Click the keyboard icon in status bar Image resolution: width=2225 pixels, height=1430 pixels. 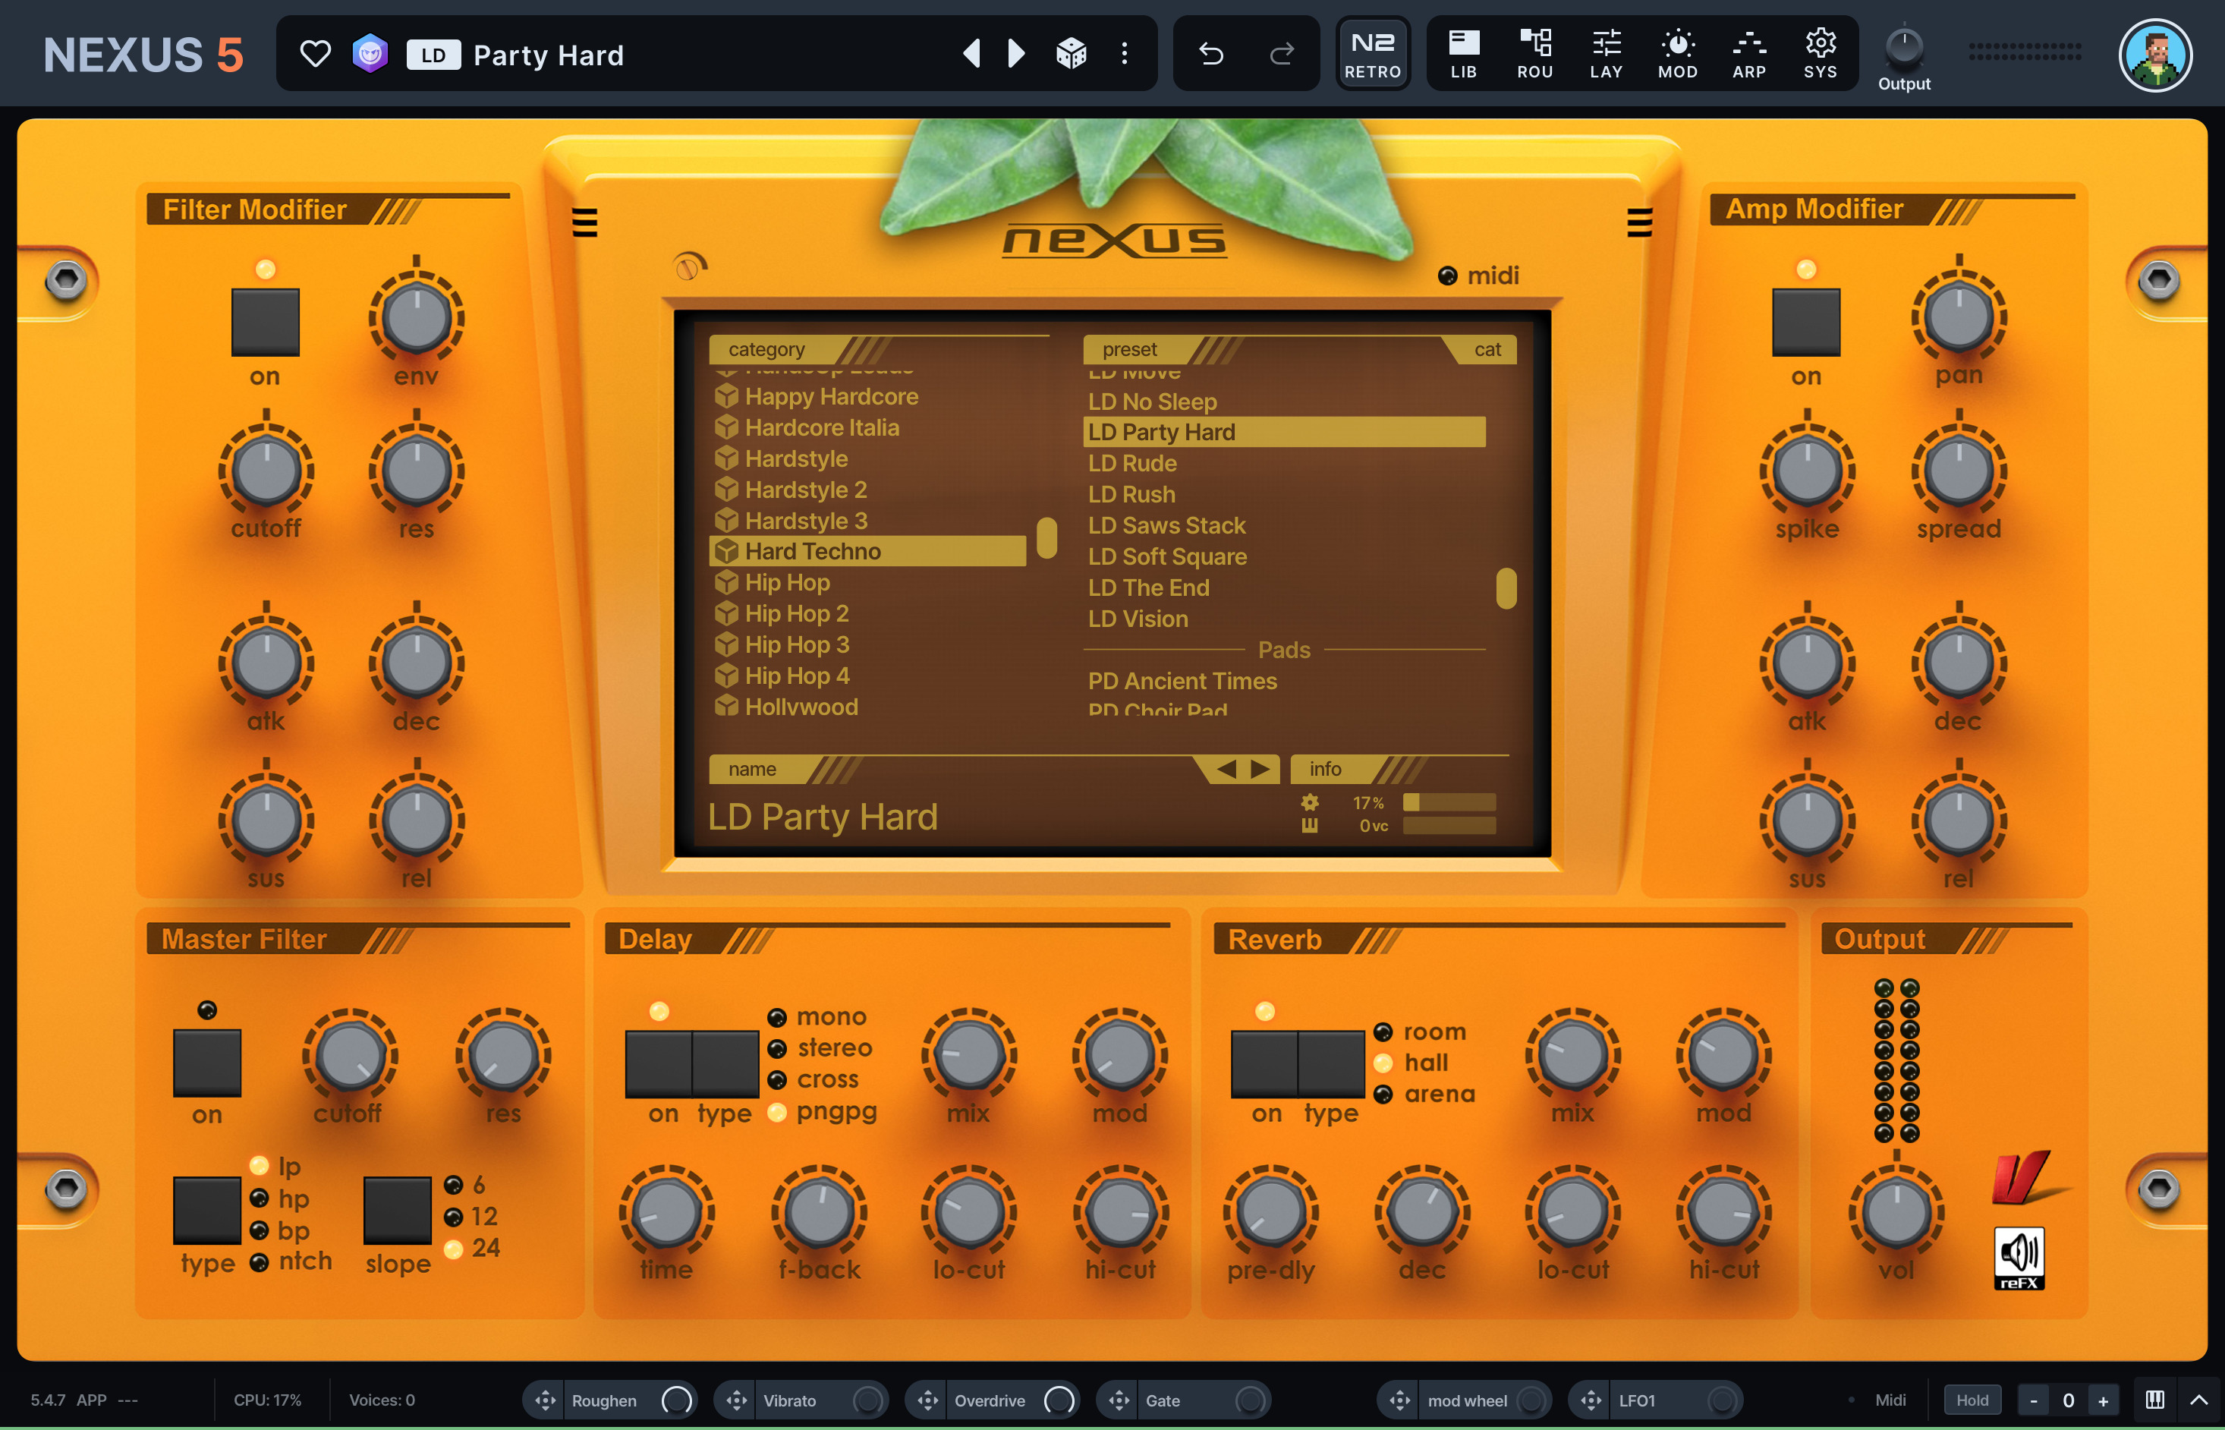(x=2154, y=1400)
